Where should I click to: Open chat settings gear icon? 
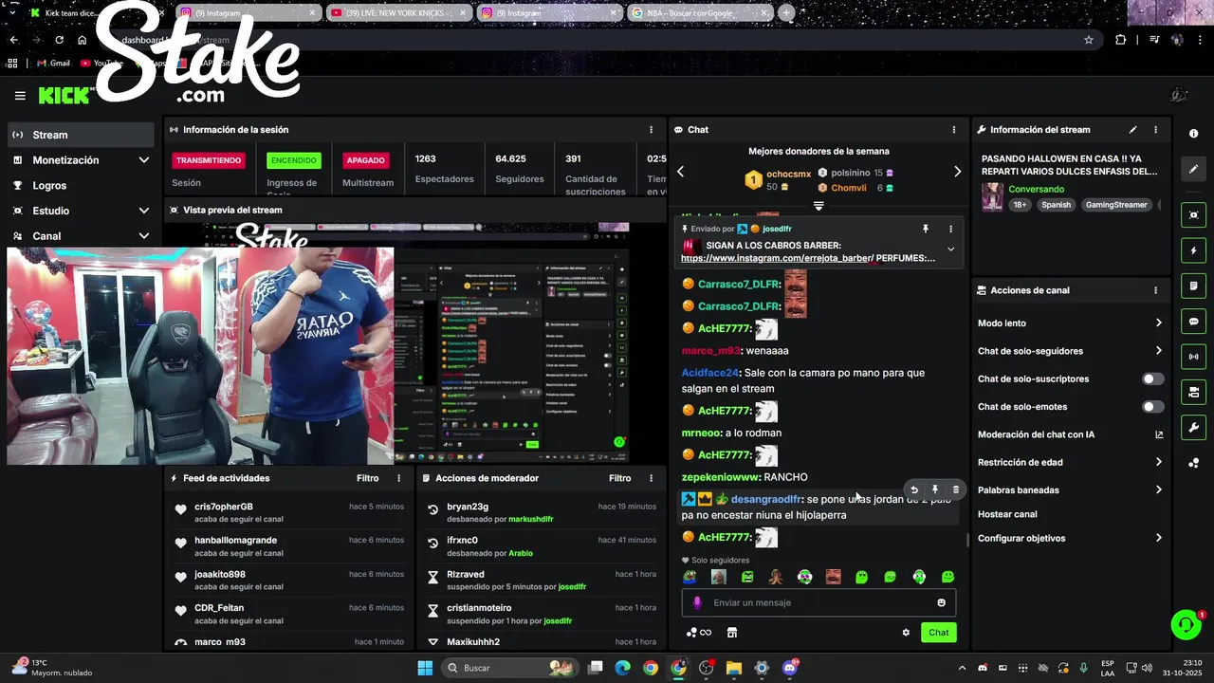906,633
